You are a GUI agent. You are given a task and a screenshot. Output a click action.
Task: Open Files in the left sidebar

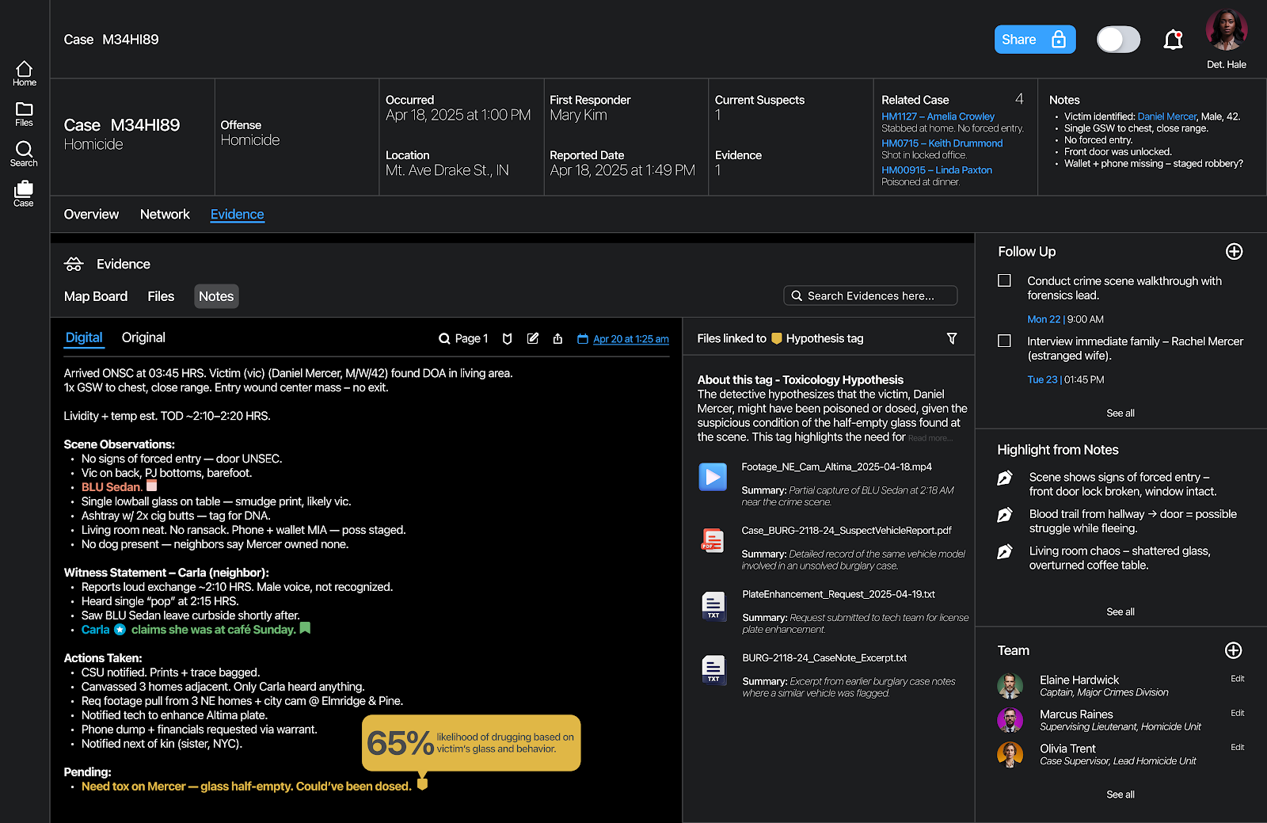(x=24, y=114)
